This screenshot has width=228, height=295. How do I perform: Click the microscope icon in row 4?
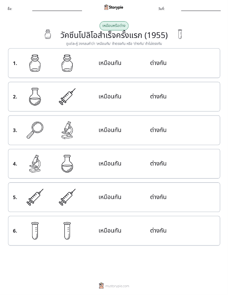click(x=35, y=164)
